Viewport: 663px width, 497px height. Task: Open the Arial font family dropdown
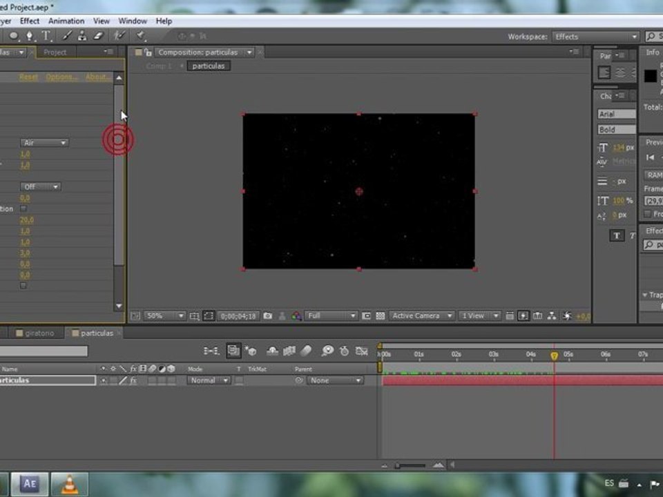(617, 114)
